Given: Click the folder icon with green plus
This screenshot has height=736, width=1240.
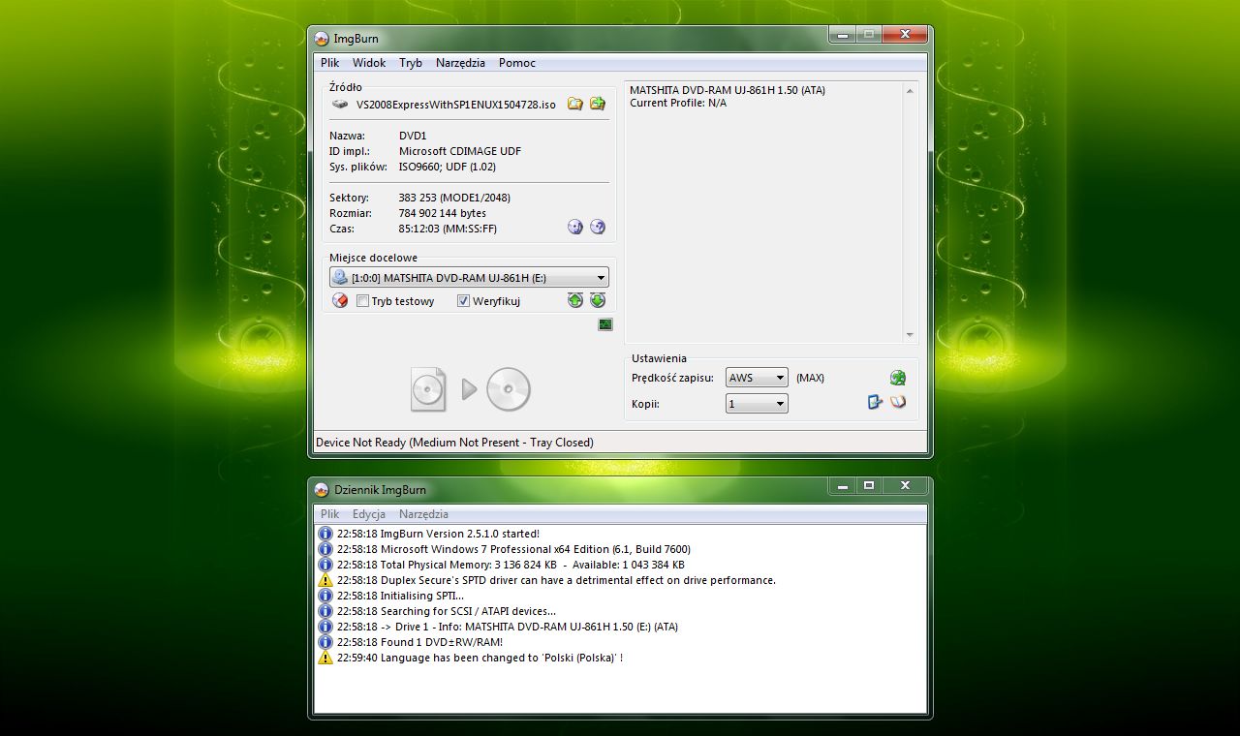Looking at the screenshot, I should pyautogui.click(x=598, y=104).
